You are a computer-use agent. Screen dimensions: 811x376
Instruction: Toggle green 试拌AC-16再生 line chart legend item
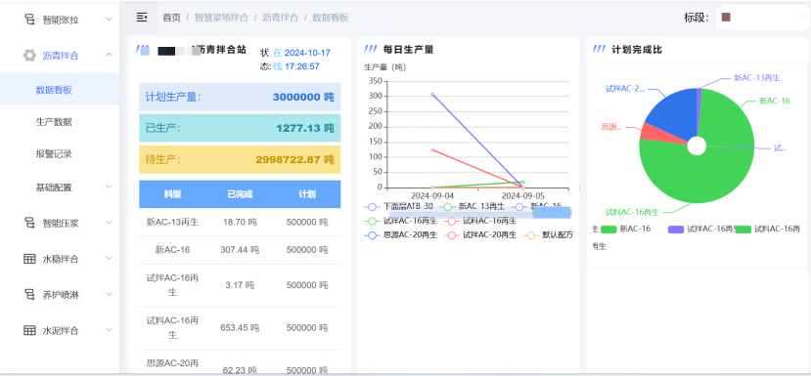click(x=401, y=221)
